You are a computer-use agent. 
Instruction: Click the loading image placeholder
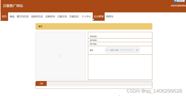60,56
